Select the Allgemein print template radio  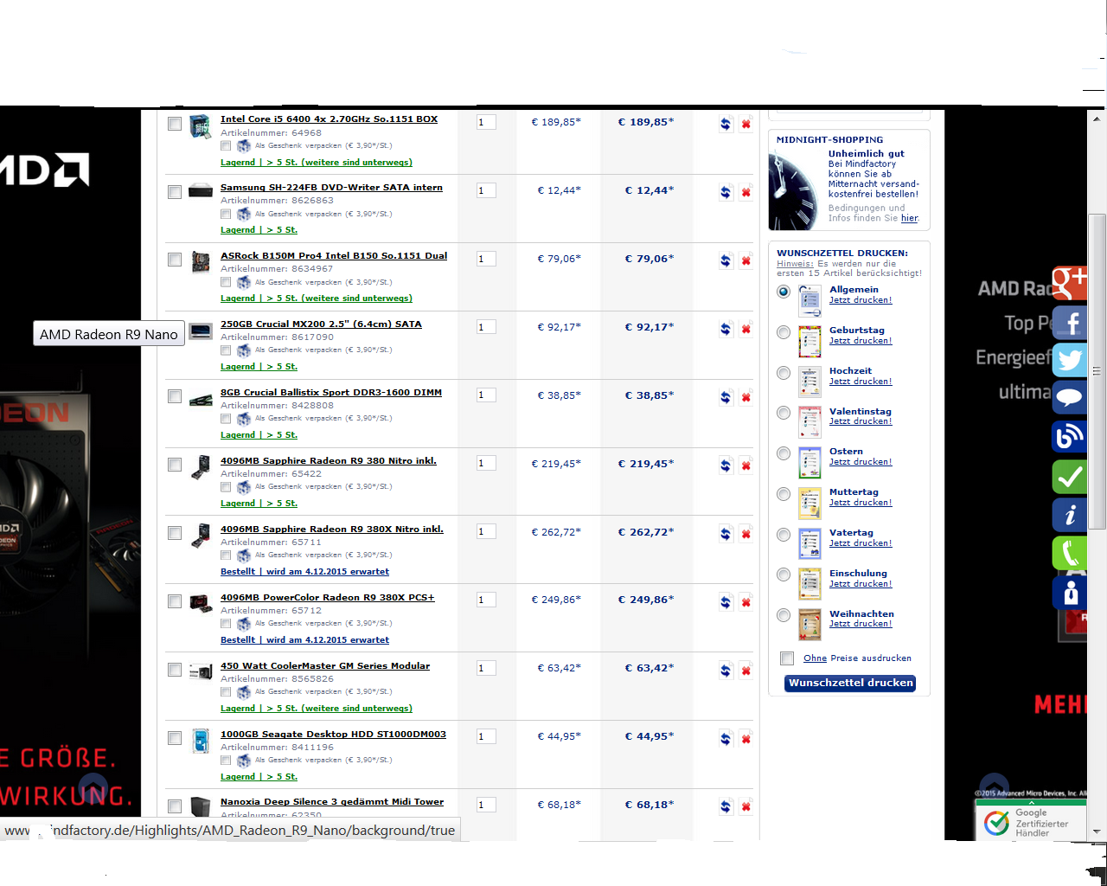[784, 292]
